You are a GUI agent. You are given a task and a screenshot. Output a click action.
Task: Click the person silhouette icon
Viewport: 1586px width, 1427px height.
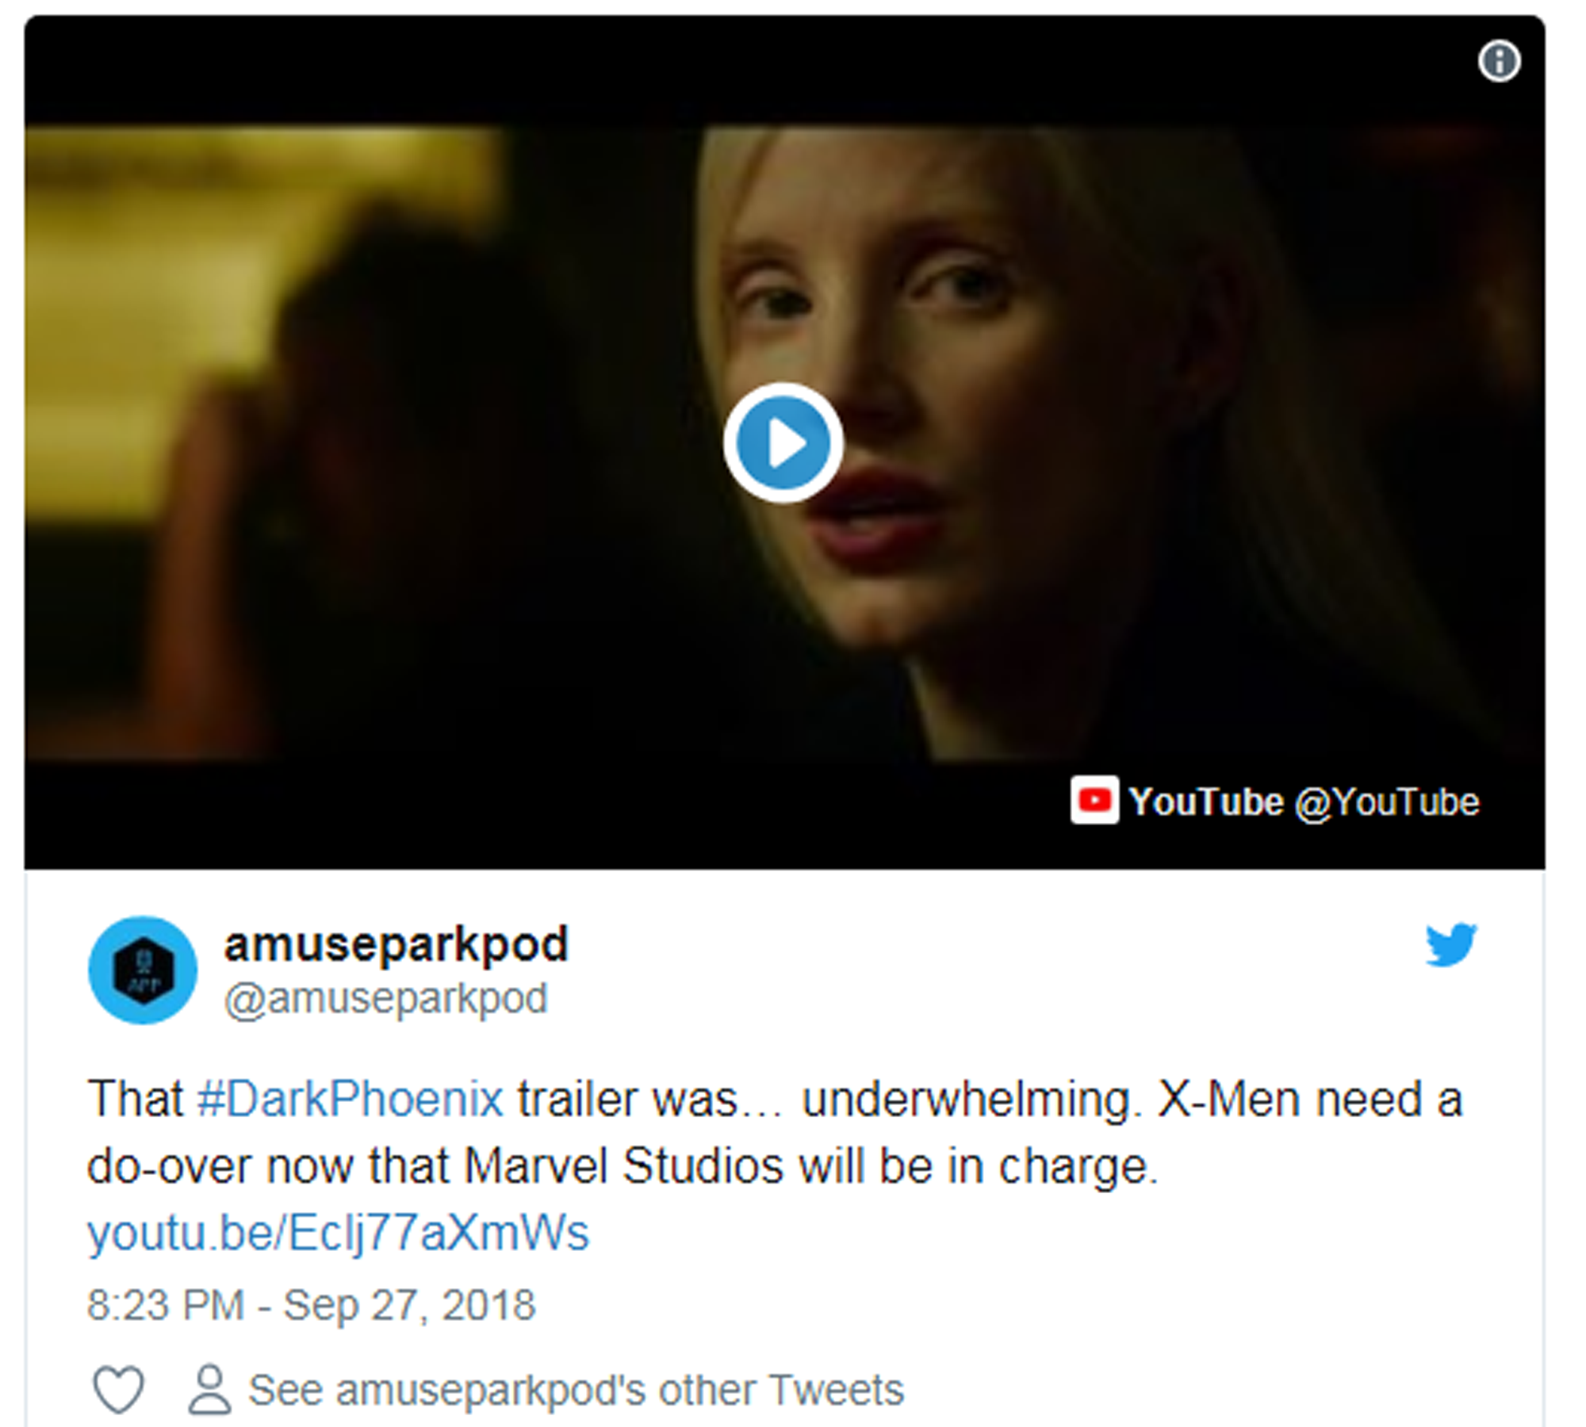click(x=209, y=1389)
